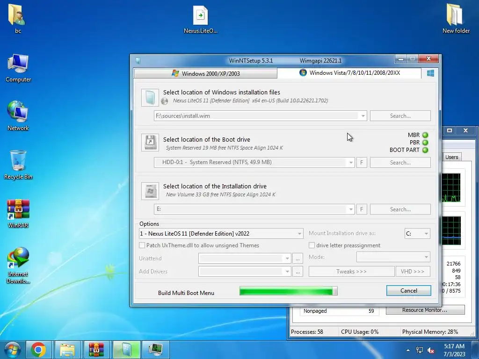Click the Task Manager memory history graph

click(x=451, y=230)
